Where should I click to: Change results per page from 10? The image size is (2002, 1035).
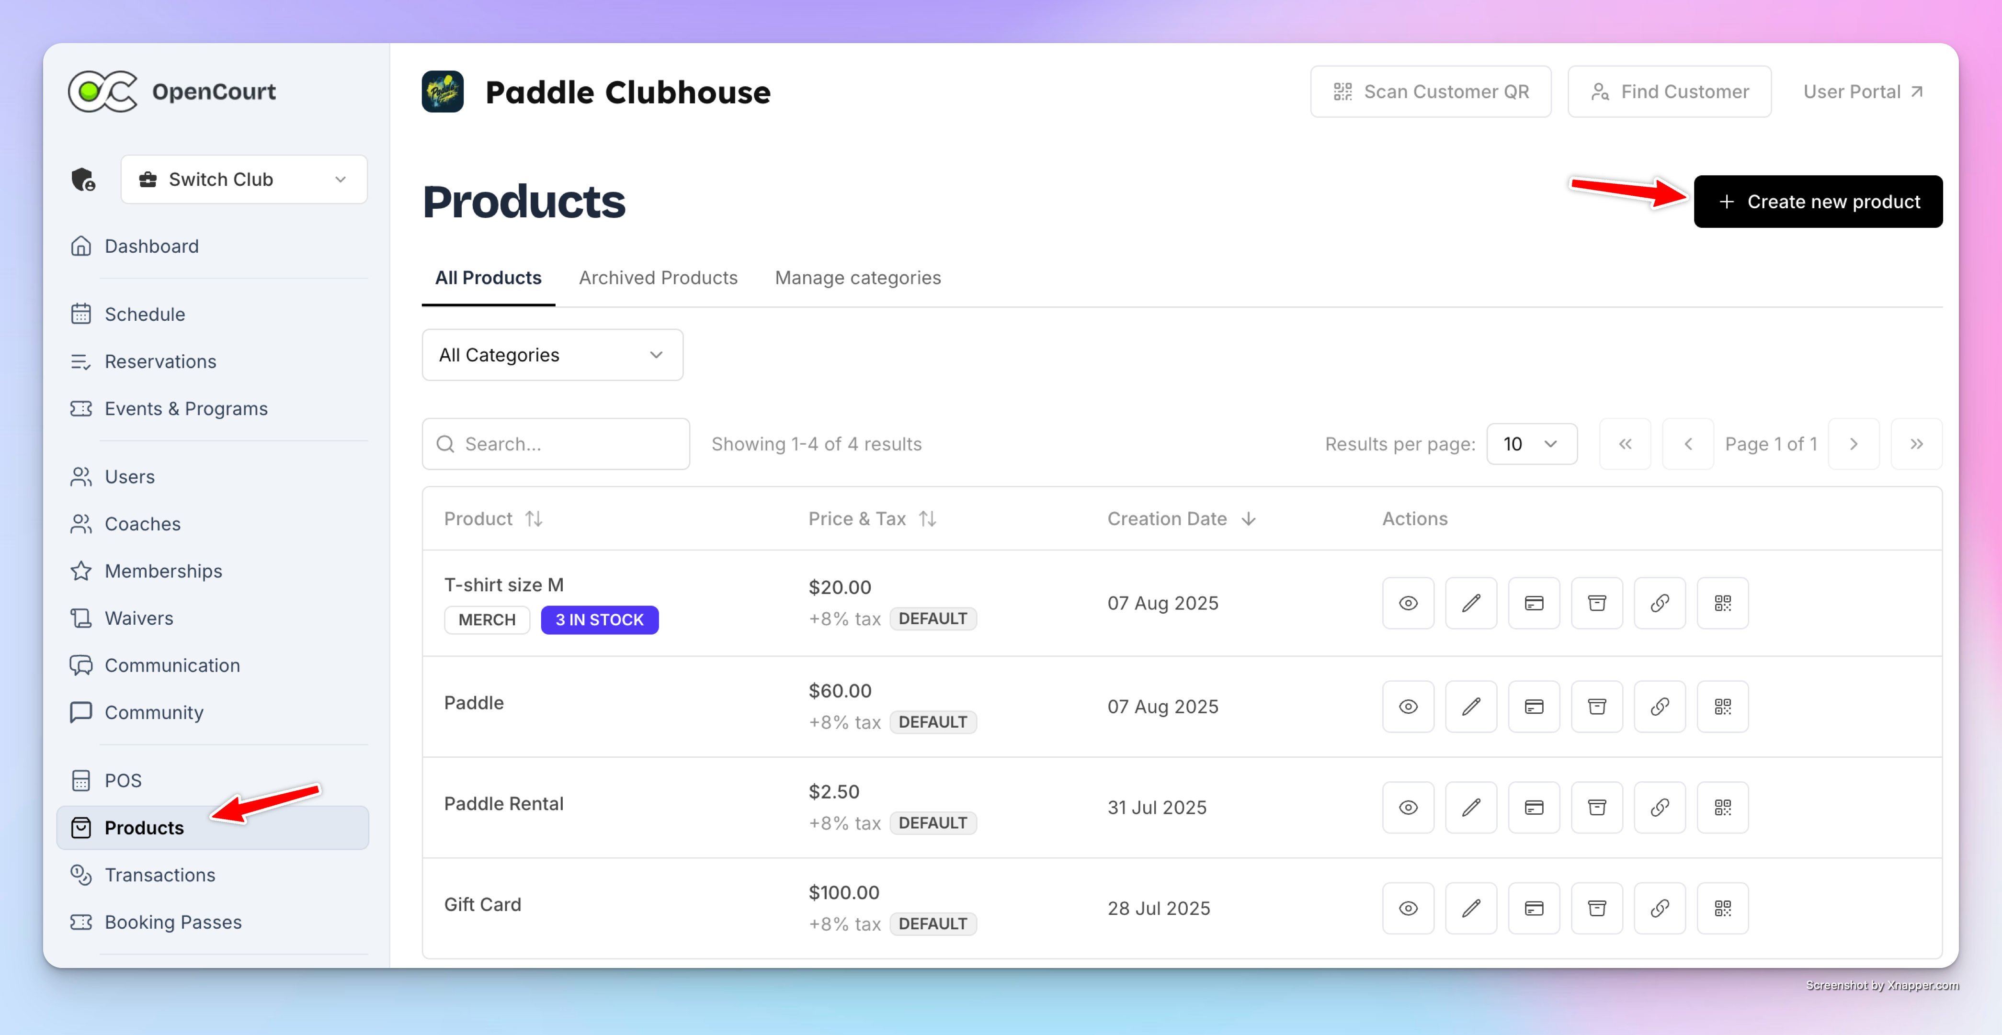[1532, 444]
